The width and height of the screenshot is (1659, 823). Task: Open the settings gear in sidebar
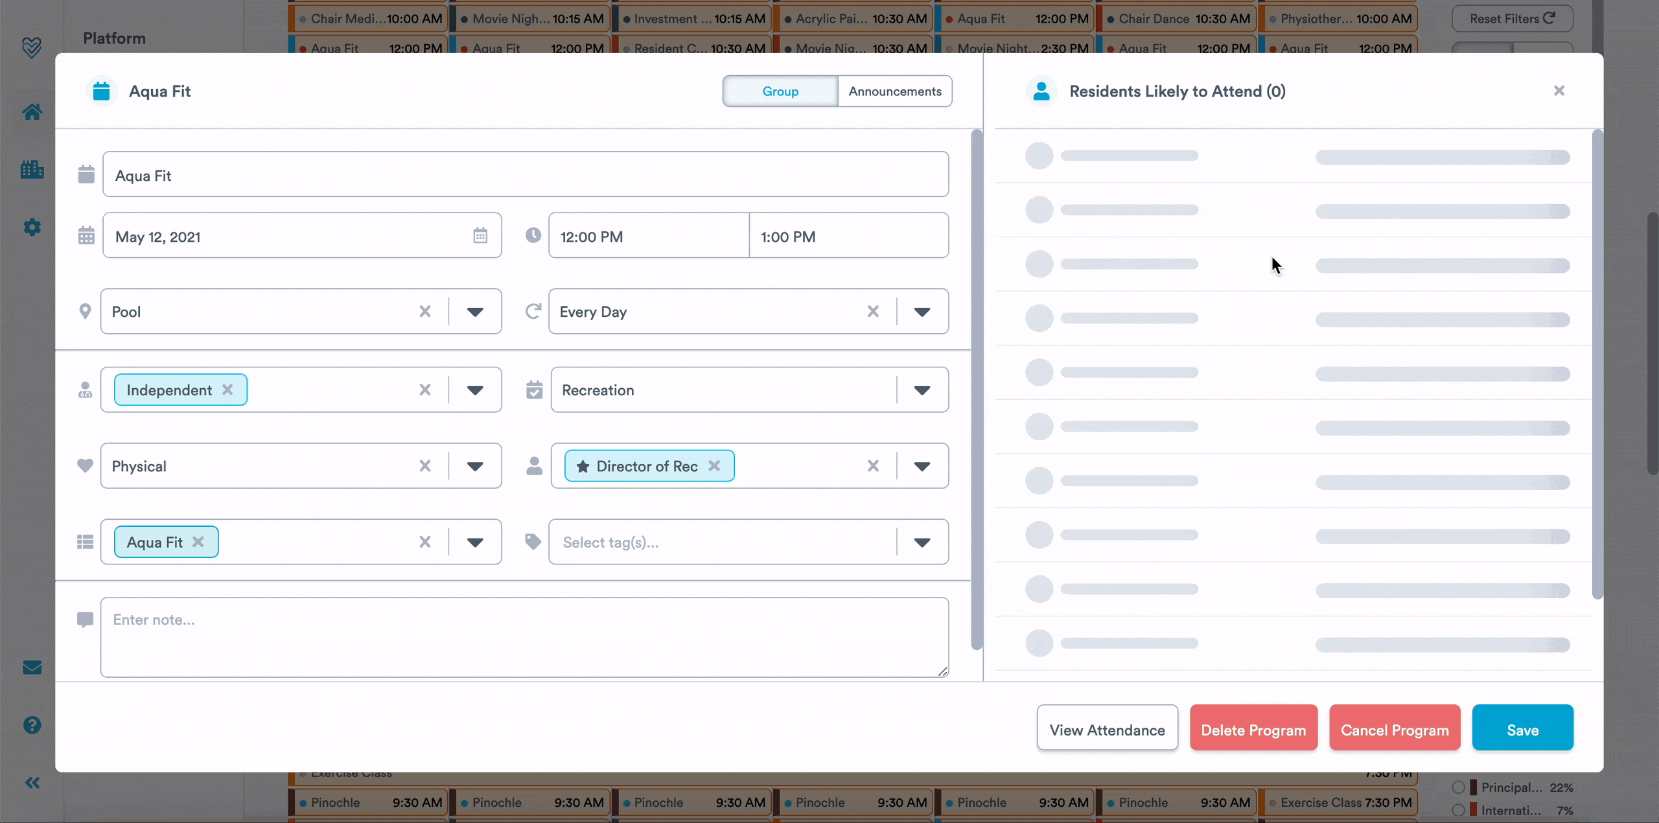click(32, 227)
